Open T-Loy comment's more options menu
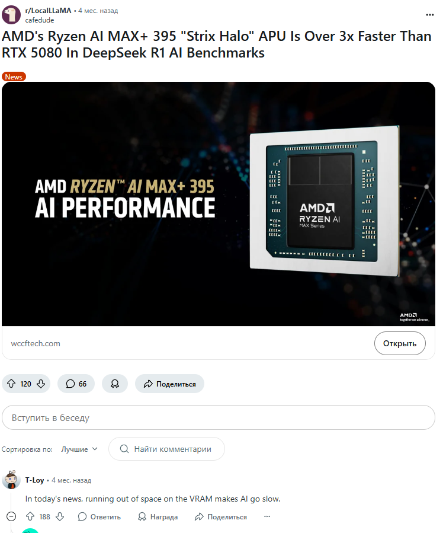 tap(267, 516)
